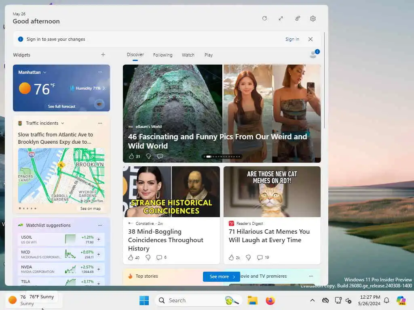The height and width of the screenshot is (310, 414).
Task: Add USOIL to watchlist
Action: point(99,239)
